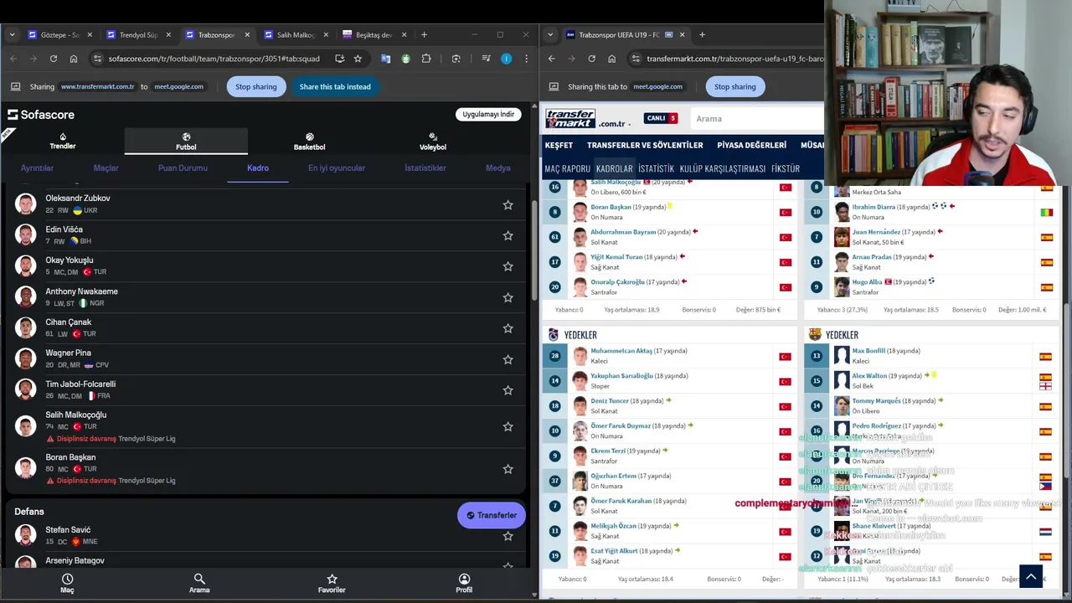The width and height of the screenshot is (1072, 603).
Task: Click the Sofascore page vertical scrollbar
Action: tap(533, 251)
